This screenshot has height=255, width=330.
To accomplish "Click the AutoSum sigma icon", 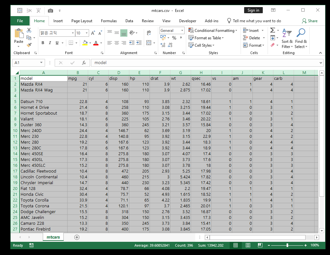I will [x=272, y=30].
